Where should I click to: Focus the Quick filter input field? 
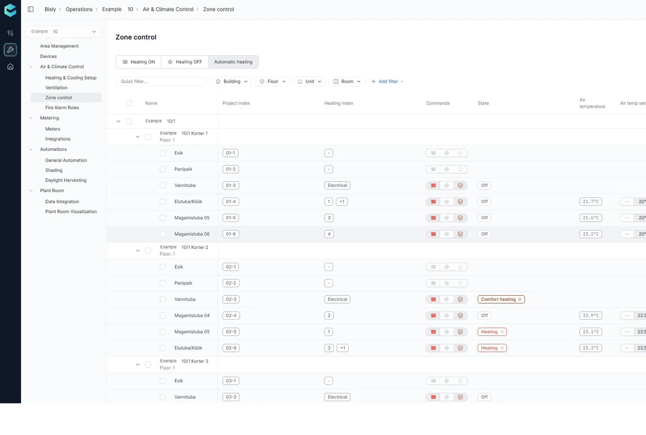[x=162, y=81]
